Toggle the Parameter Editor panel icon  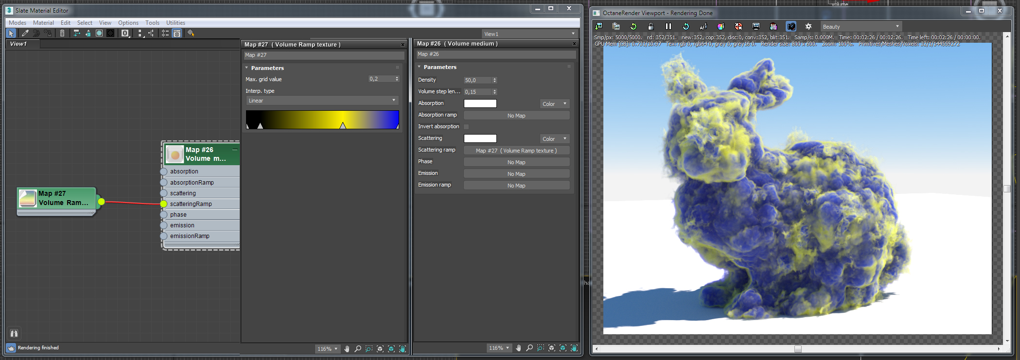(177, 34)
